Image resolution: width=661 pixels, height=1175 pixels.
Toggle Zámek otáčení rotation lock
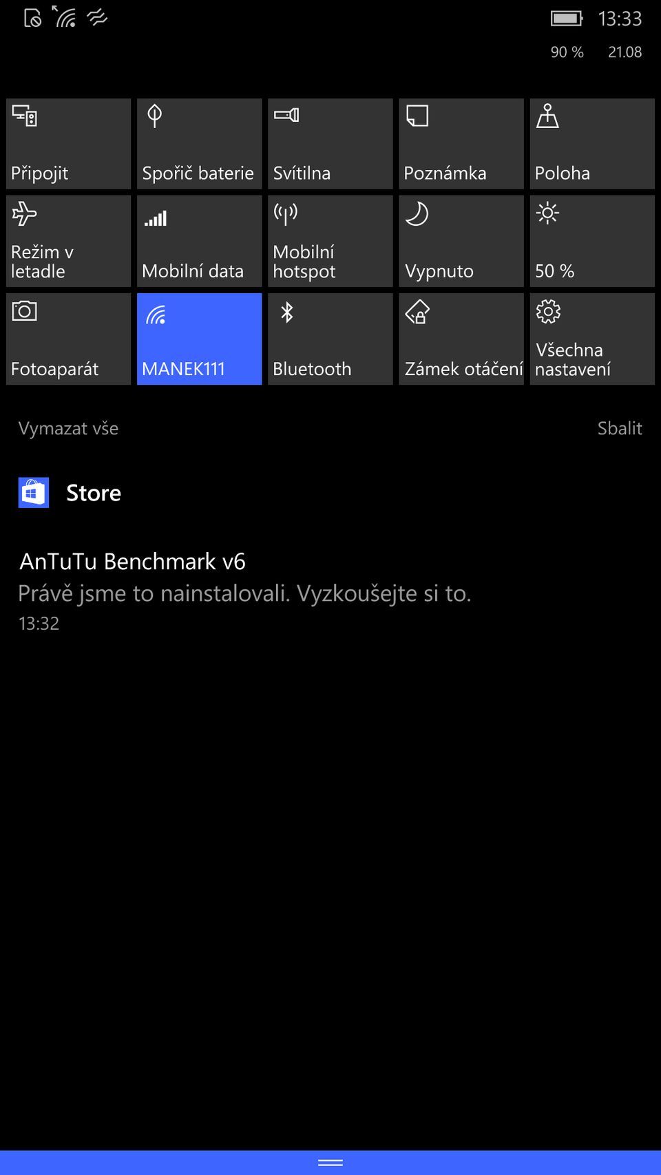click(x=461, y=339)
